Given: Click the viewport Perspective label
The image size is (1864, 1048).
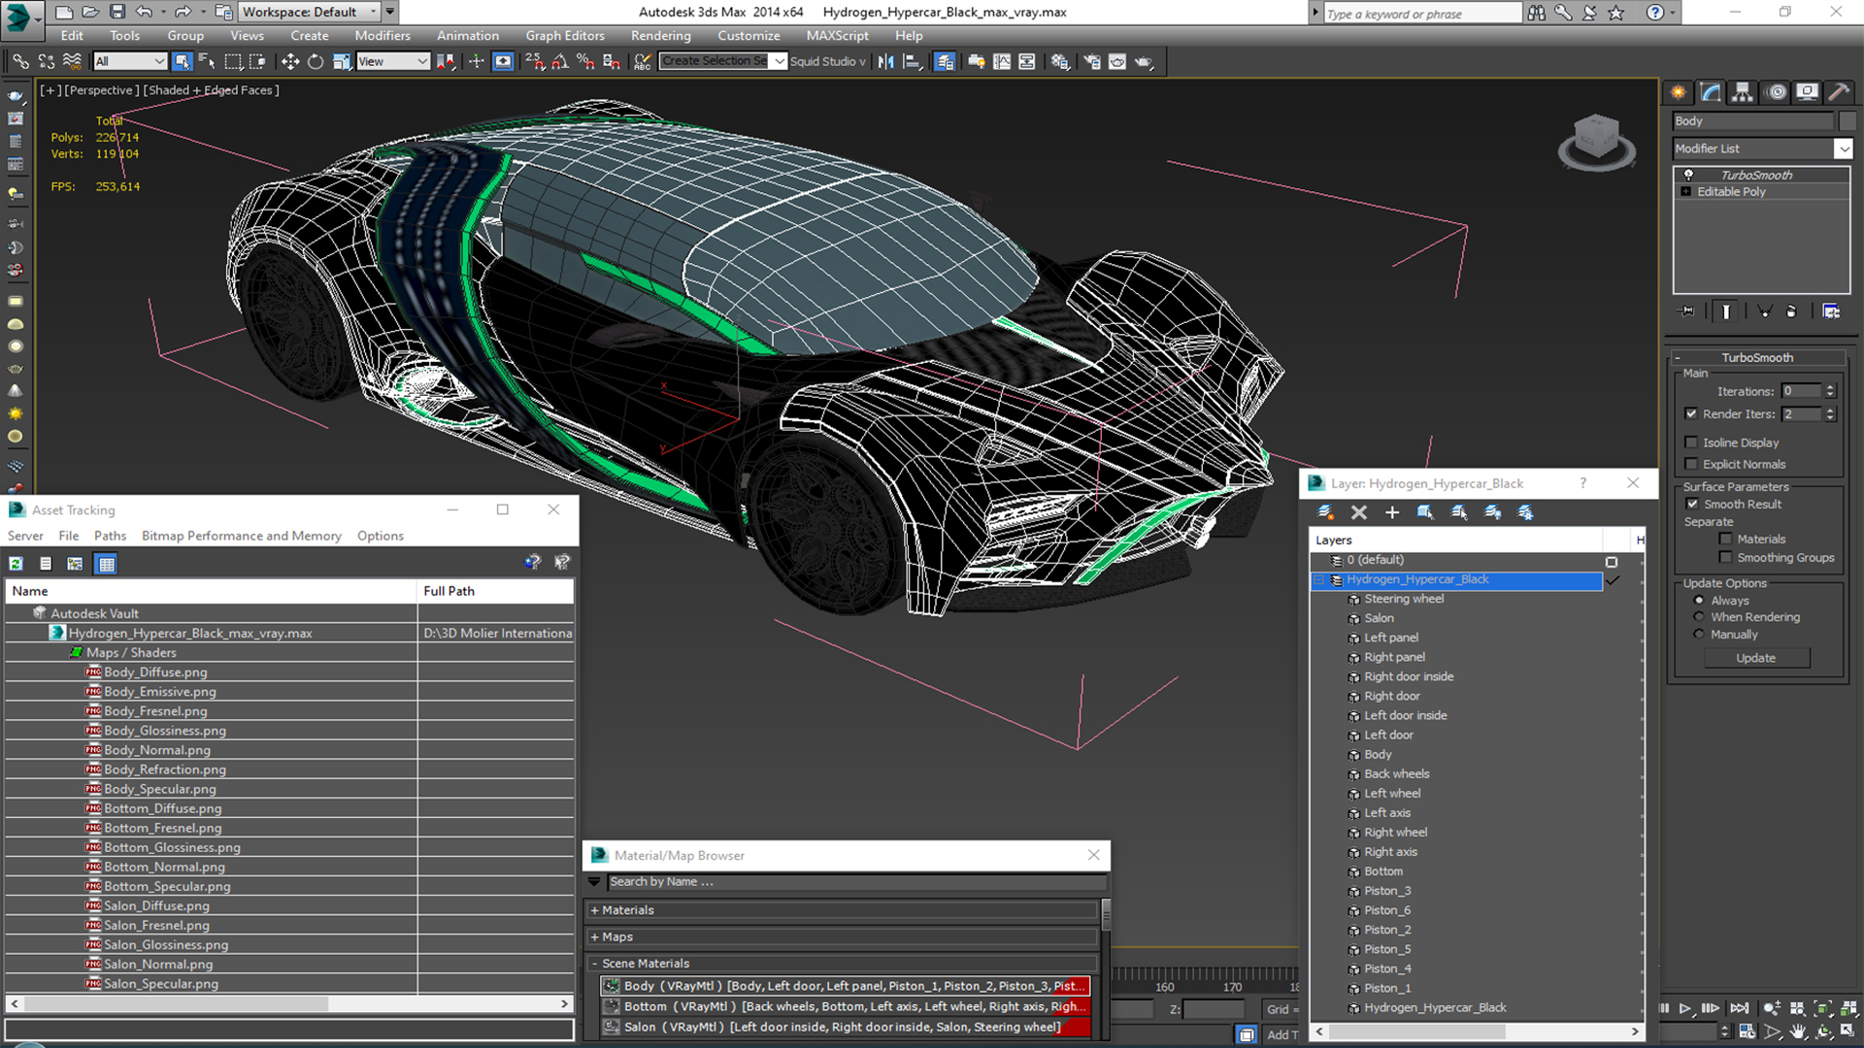Looking at the screenshot, I should tap(100, 90).
